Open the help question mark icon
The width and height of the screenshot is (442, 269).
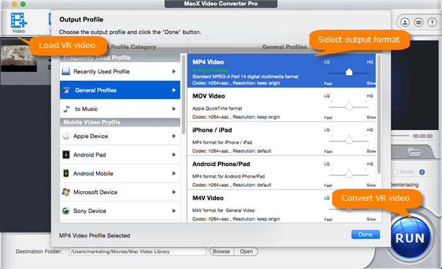[432, 22]
